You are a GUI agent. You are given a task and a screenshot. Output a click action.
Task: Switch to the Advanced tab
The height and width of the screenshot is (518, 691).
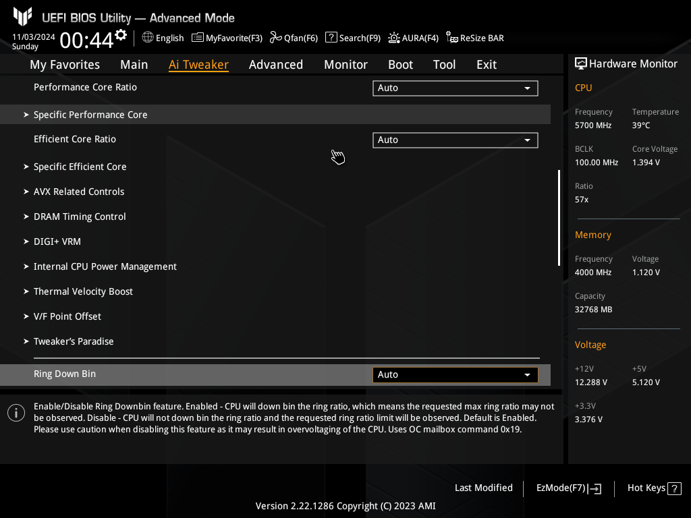(x=276, y=65)
